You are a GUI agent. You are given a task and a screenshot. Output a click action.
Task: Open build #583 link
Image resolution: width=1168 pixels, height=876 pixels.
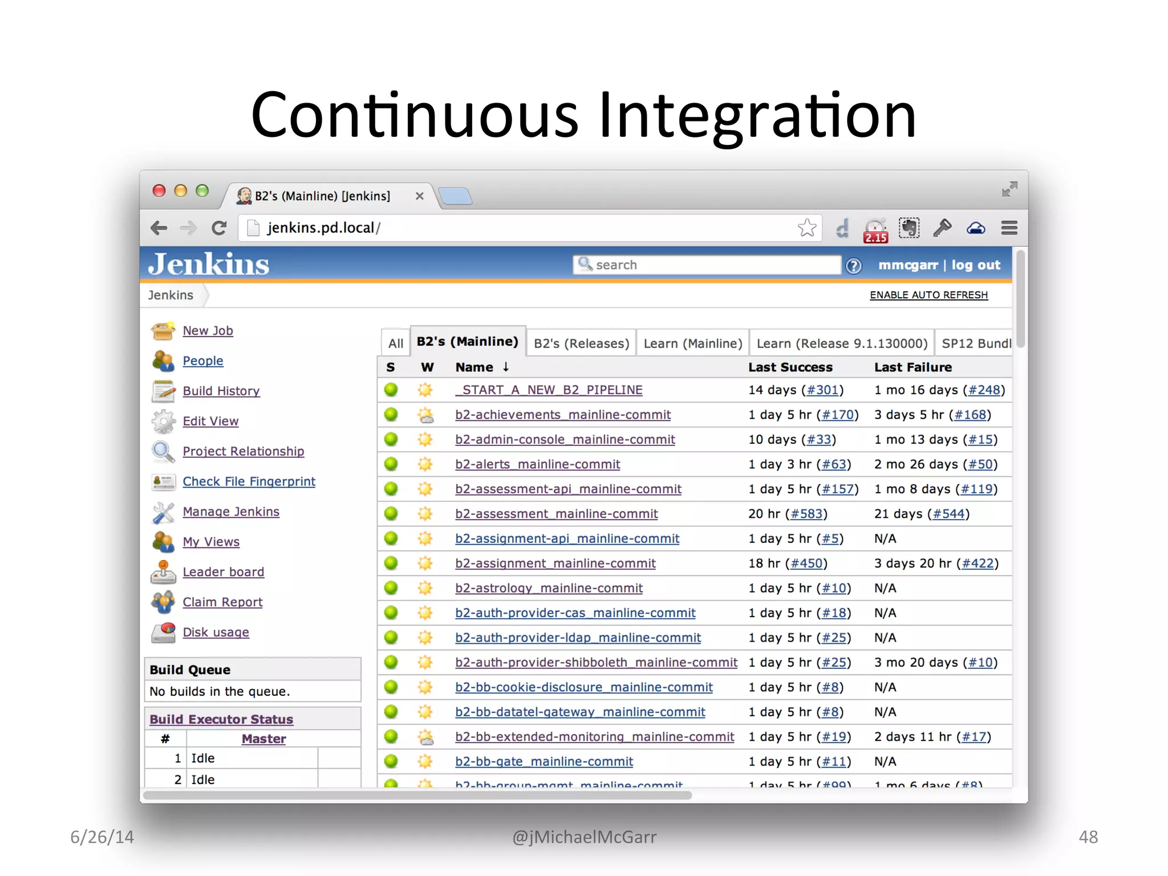806,514
